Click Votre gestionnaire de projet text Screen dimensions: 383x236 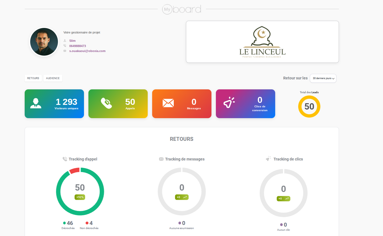[82, 32]
